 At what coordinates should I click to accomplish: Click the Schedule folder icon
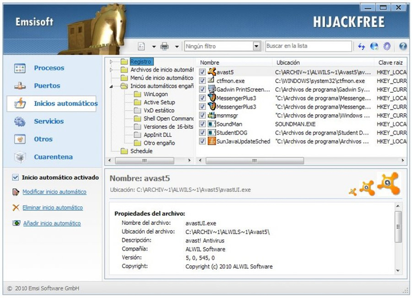tap(124, 151)
